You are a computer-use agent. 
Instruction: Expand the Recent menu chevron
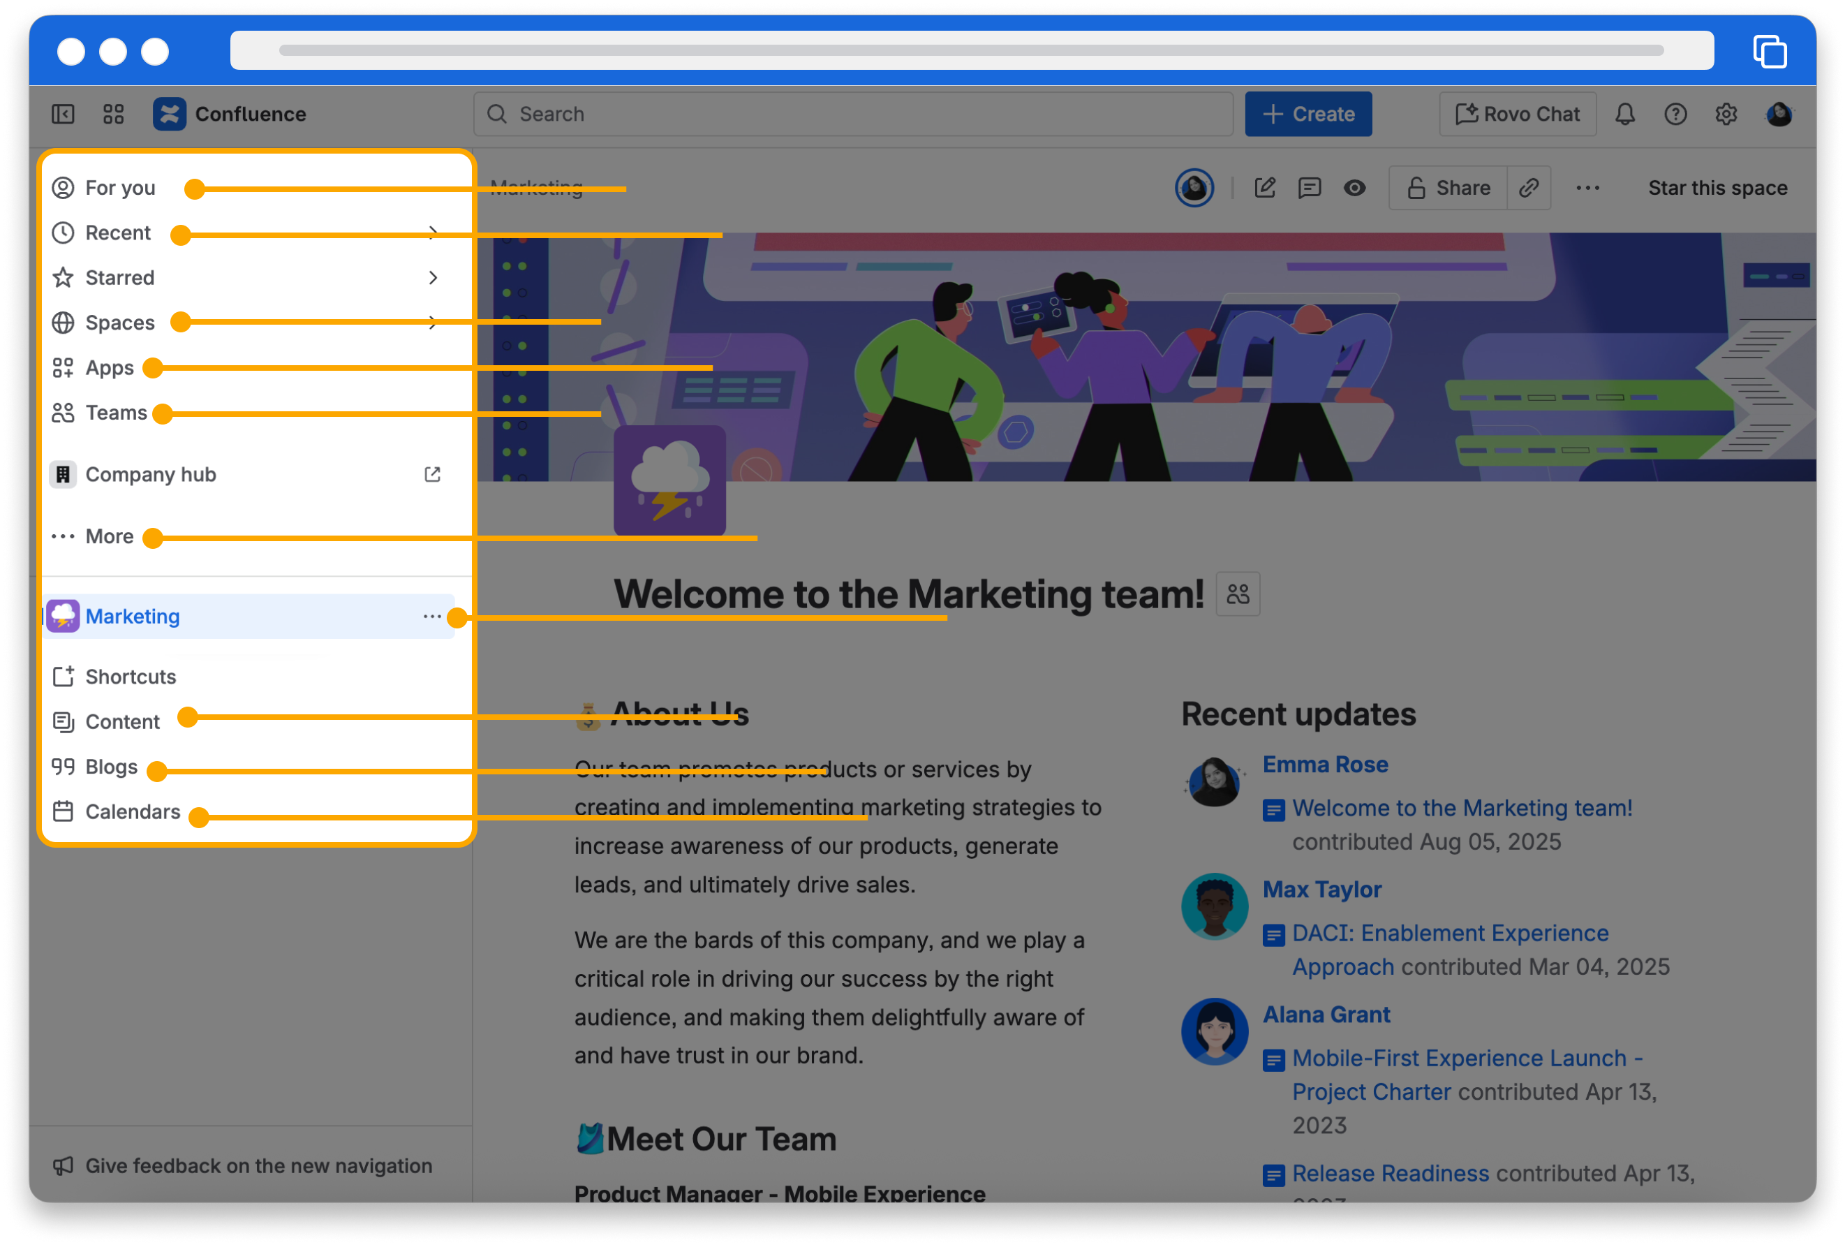click(433, 233)
